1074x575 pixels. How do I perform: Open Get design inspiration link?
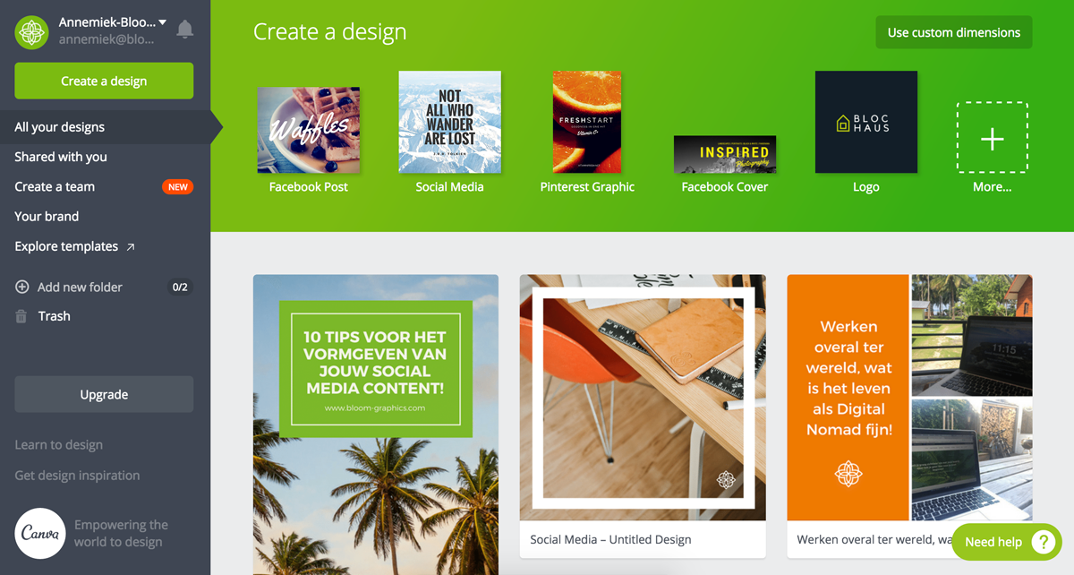click(x=77, y=476)
